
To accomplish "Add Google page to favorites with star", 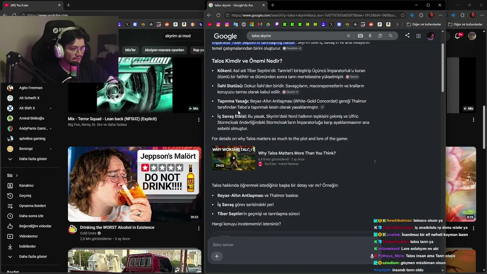I will (403, 15).
